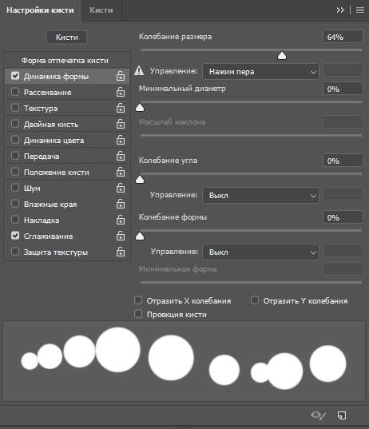The width and height of the screenshot is (369, 429).
Task: Switch to the Кисти tab
Action: coord(101,10)
